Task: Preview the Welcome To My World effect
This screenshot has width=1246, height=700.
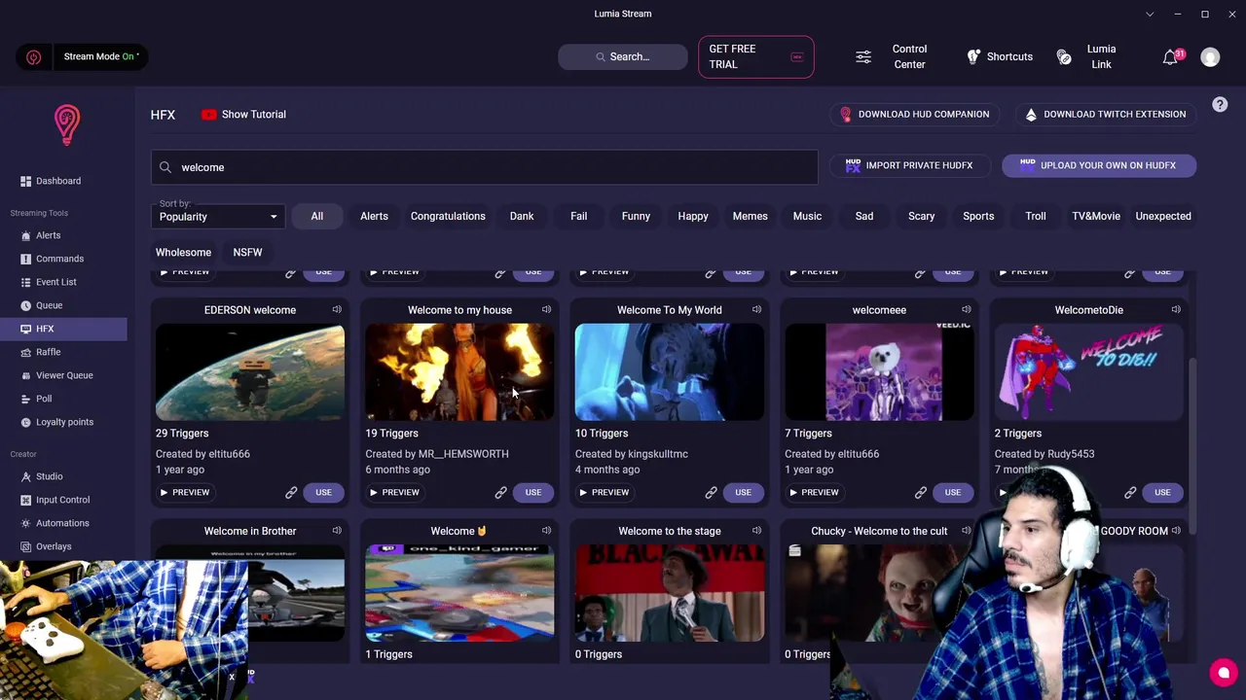Action: click(605, 493)
